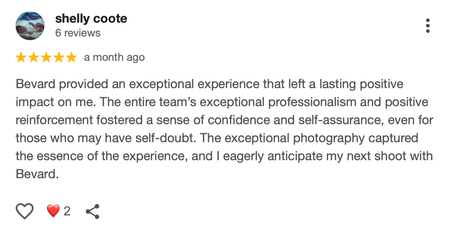Image resolution: width=469 pixels, height=230 pixels.
Task: Open the shelly coote reviewer name link
Action: click(91, 19)
